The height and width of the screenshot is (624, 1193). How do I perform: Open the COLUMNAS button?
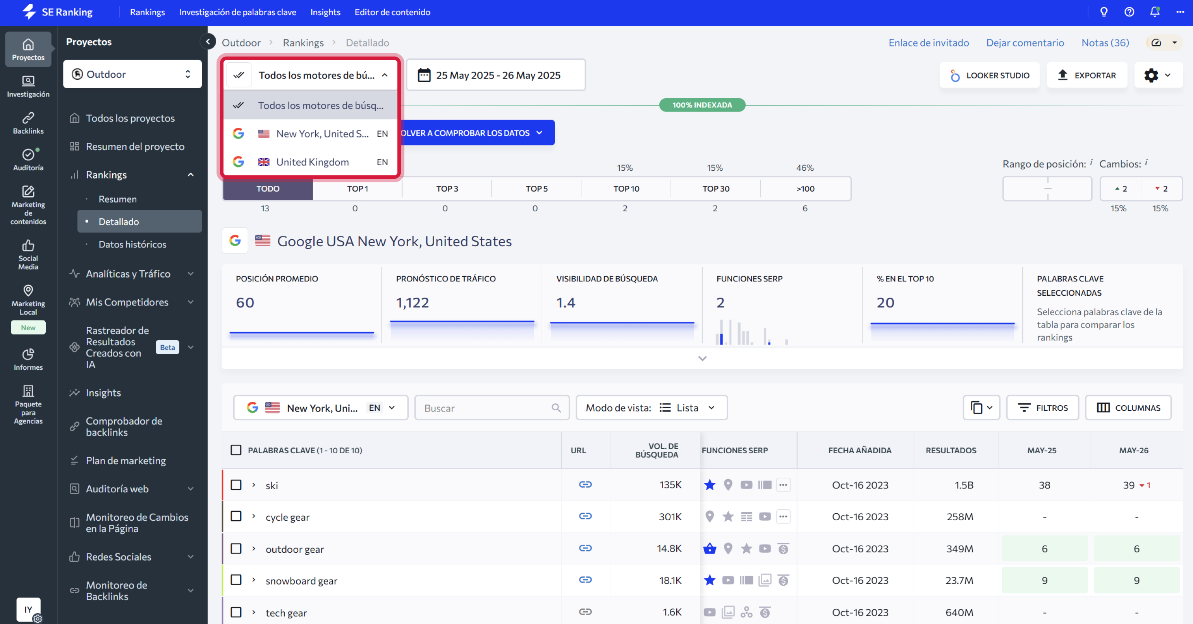coord(1128,408)
